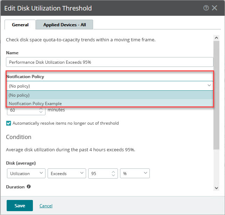Click the Save button
The image size is (225, 215).
point(20,206)
